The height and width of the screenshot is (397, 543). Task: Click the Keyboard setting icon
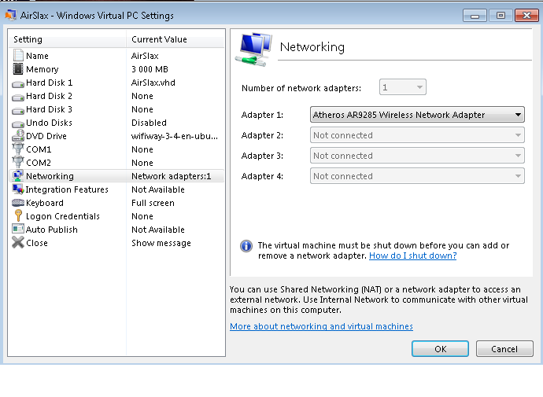point(18,203)
